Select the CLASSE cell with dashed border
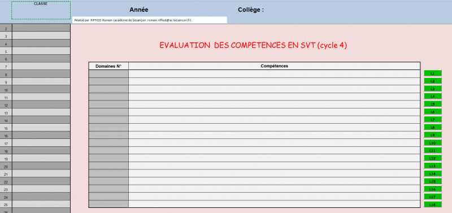 41,10
